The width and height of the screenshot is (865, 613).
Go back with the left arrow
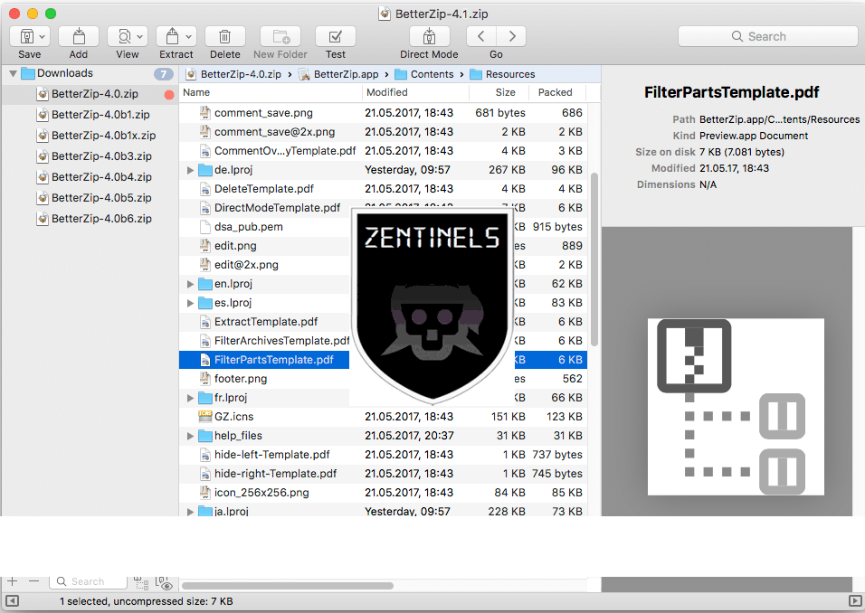[481, 36]
